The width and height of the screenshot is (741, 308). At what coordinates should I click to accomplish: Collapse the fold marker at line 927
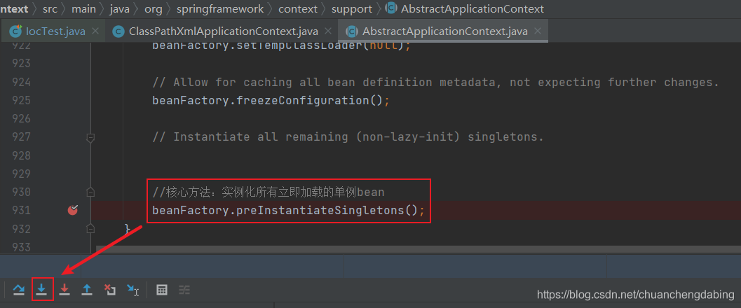[90, 137]
